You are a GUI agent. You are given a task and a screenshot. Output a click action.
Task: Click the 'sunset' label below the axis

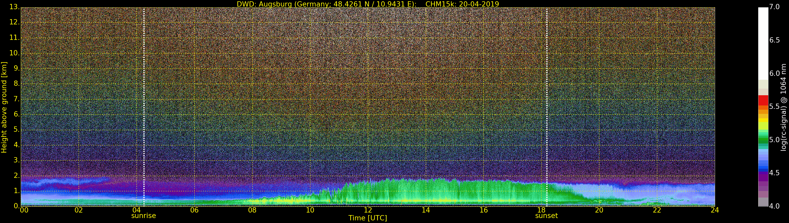point(547,216)
